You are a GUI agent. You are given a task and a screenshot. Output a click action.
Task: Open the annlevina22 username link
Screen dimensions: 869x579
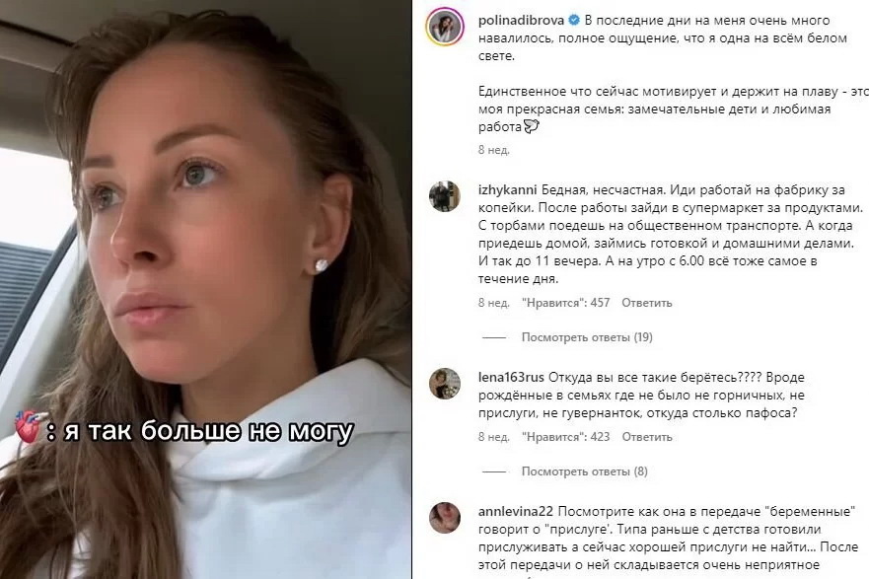tap(516, 511)
